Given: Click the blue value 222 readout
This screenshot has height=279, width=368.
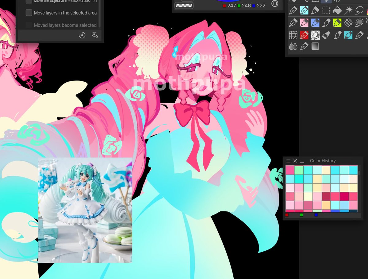Looking at the screenshot, I should pyautogui.click(x=261, y=6).
